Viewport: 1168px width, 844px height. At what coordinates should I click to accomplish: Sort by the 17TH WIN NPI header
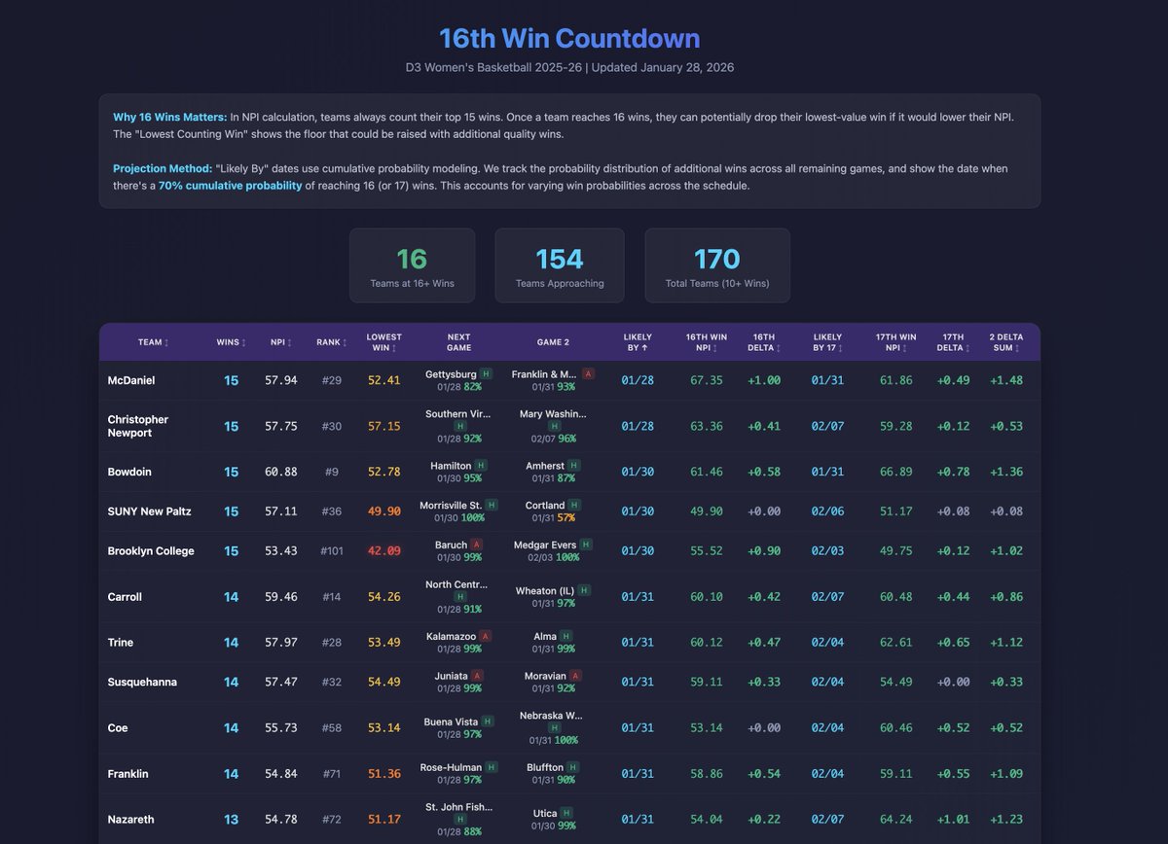tap(895, 342)
